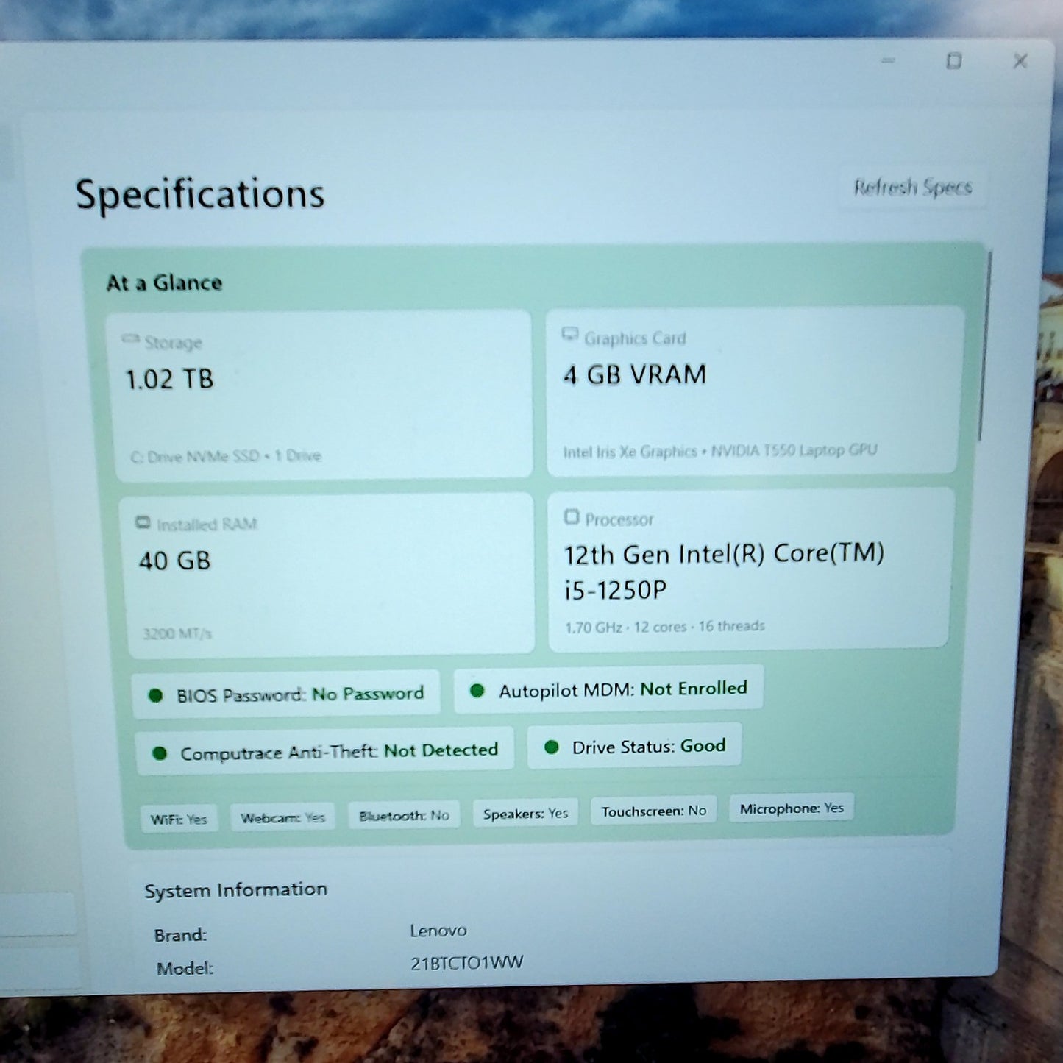Click the At a Glance heading
The width and height of the screenshot is (1063, 1063).
point(164,283)
